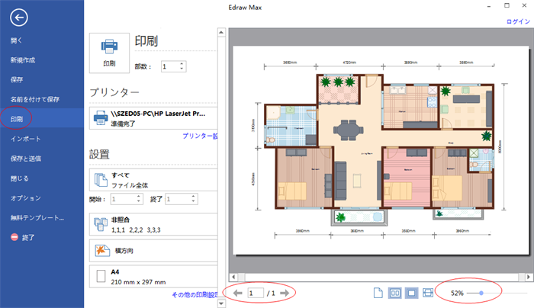
Task: Open the A4 paper size dropdown
Action: [153, 277]
